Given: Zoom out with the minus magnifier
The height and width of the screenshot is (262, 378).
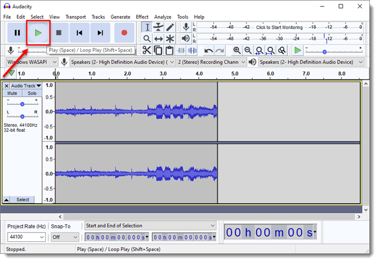Looking at the screenshot, I should 248,51.
